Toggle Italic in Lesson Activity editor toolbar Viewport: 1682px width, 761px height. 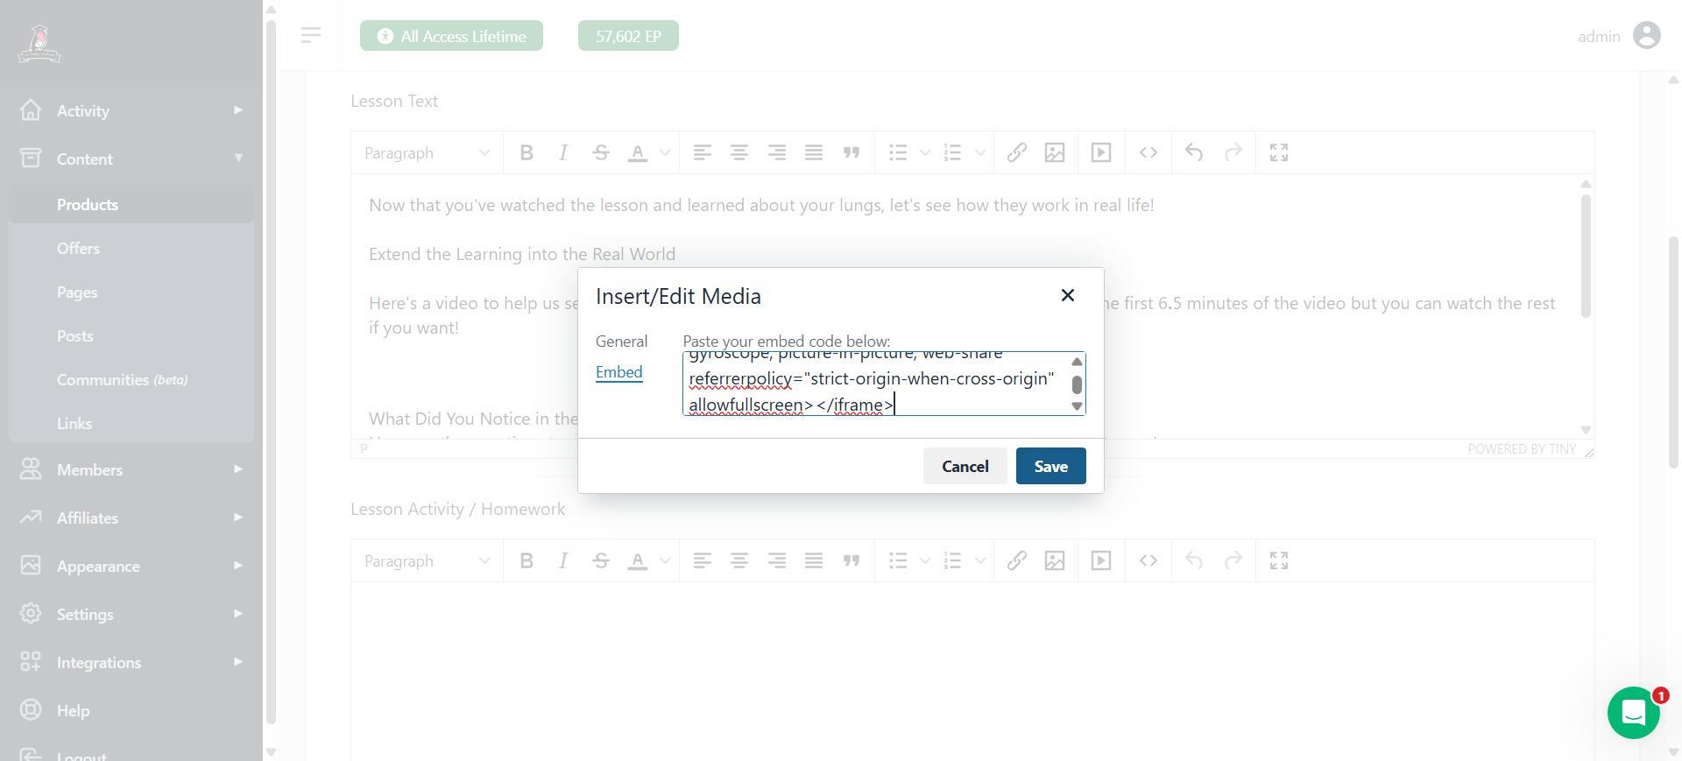coord(563,560)
